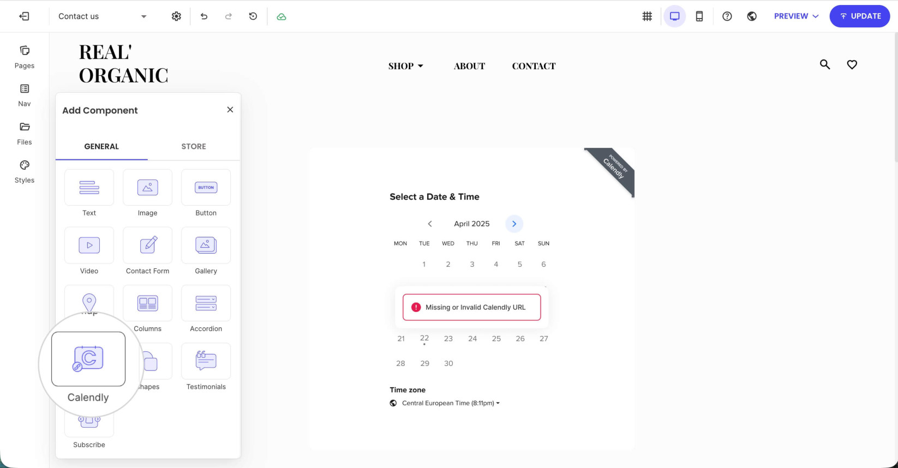Toggle the grid overlay icon
The image size is (898, 468).
647,16
